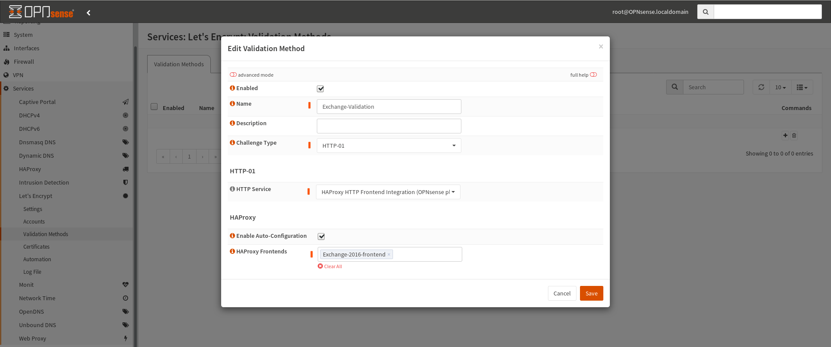Click the info icon next to Challenge Type
831x347 pixels.
[x=232, y=143]
